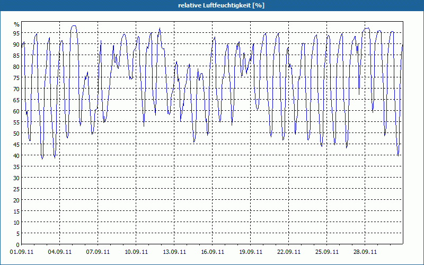Click the y-axis value 90
Screen dimensions: 424x265
[x=16, y=45]
